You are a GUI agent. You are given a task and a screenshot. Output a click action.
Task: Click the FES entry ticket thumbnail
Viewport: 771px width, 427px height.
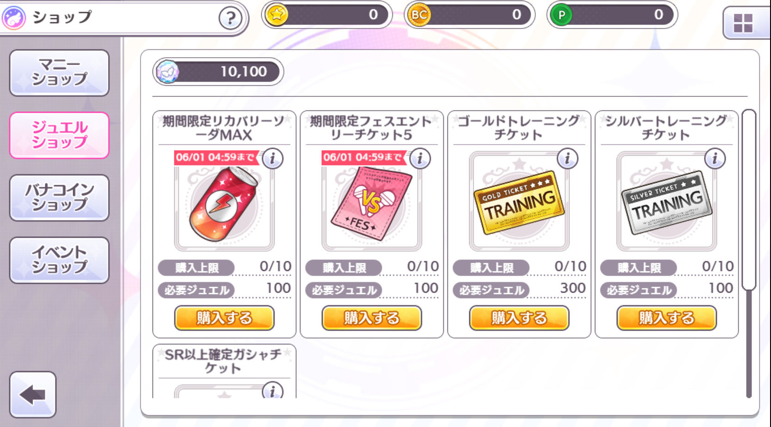point(372,203)
